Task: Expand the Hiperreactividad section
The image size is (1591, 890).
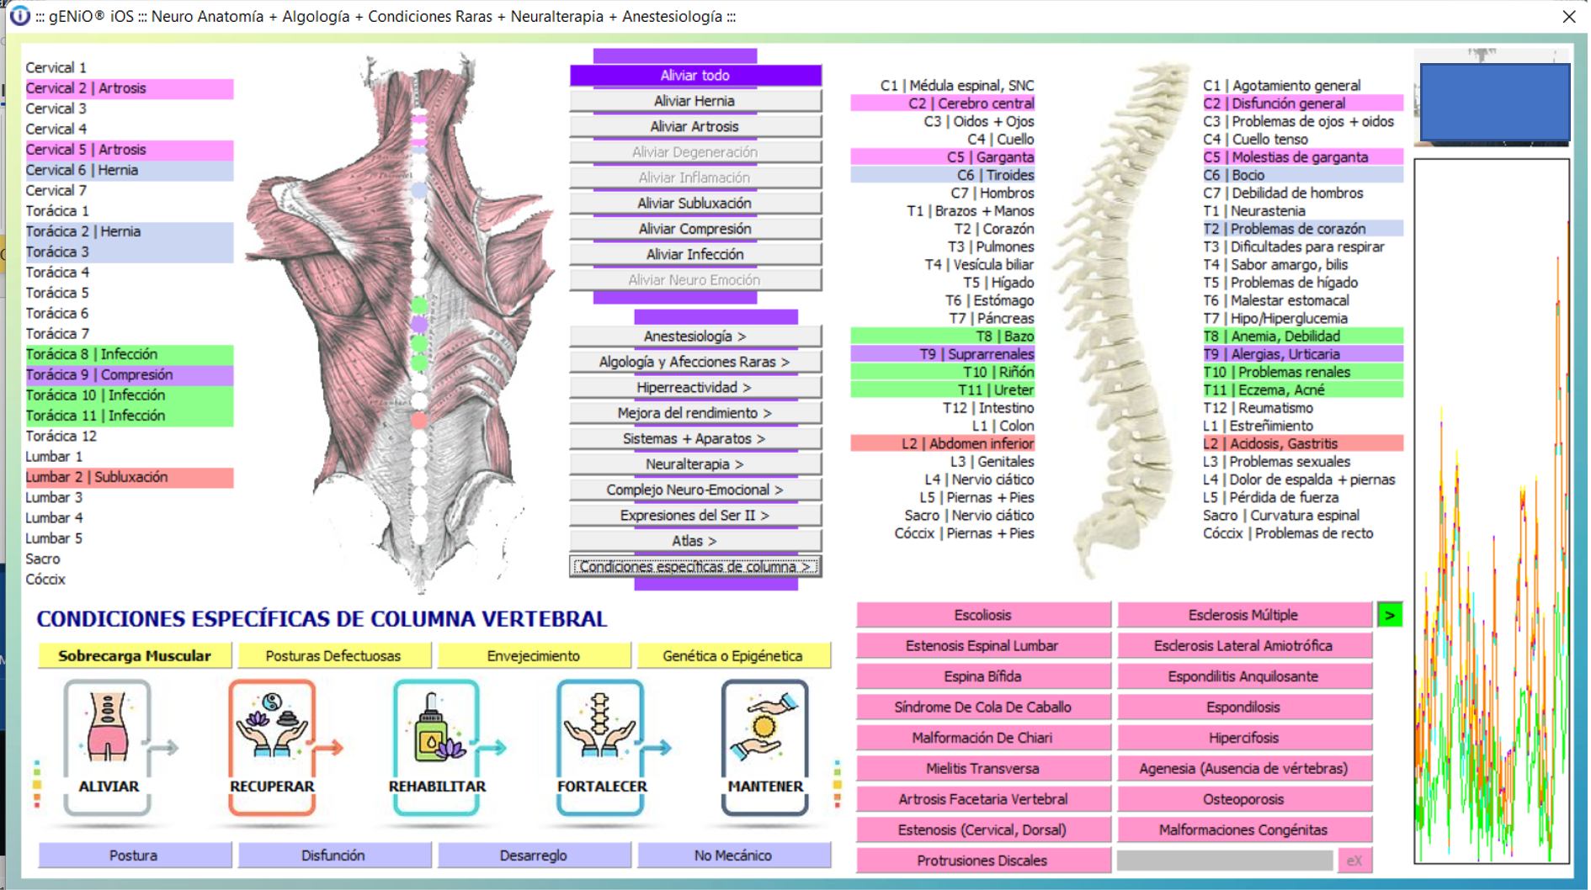Action: pos(695,388)
